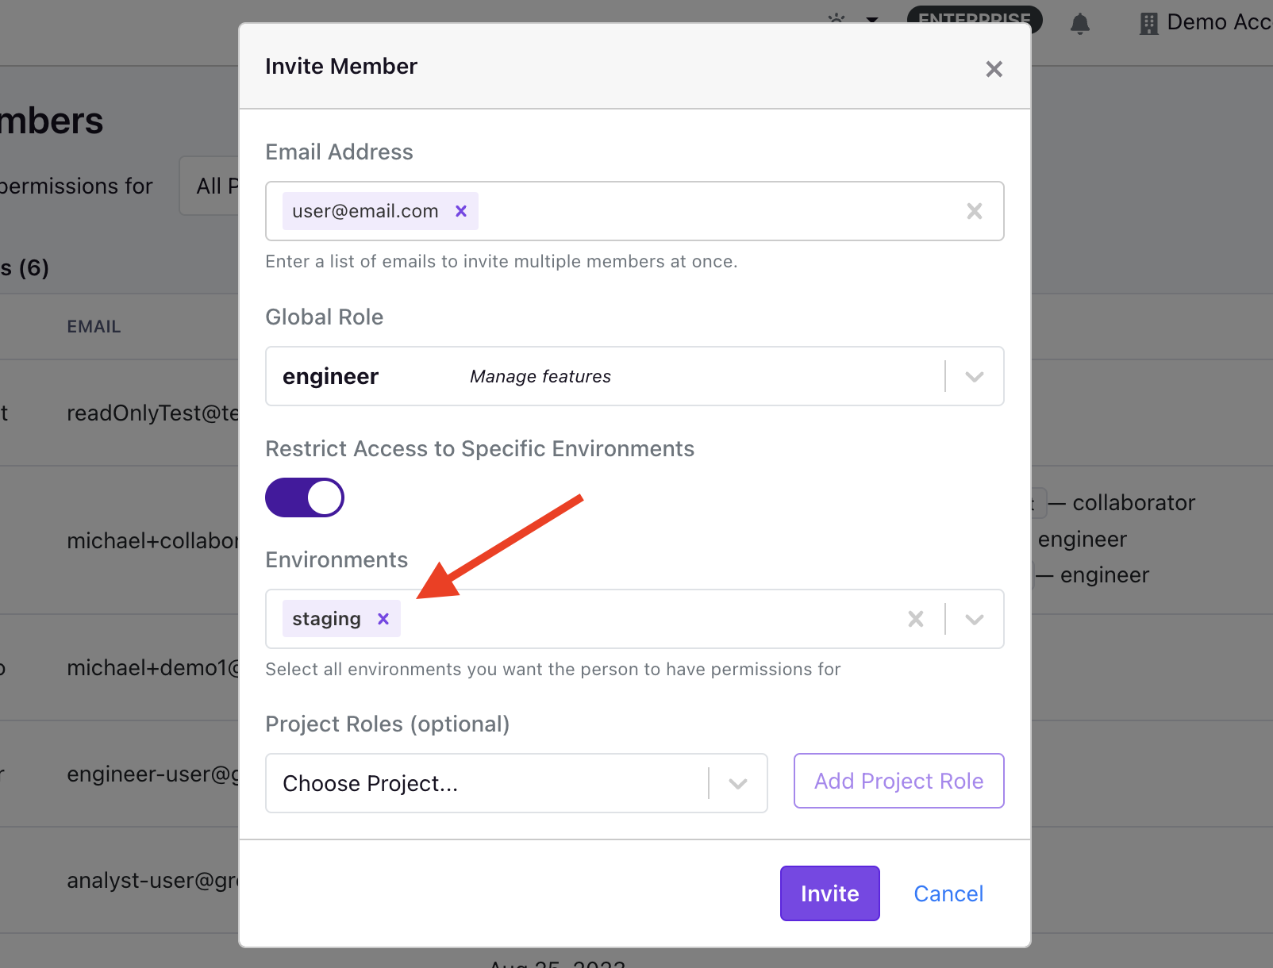Click the Add Project Role button

click(x=899, y=782)
